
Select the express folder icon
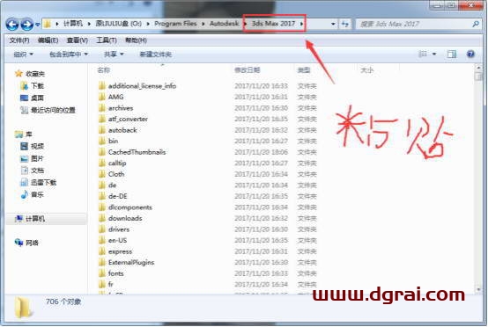click(x=102, y=251)
